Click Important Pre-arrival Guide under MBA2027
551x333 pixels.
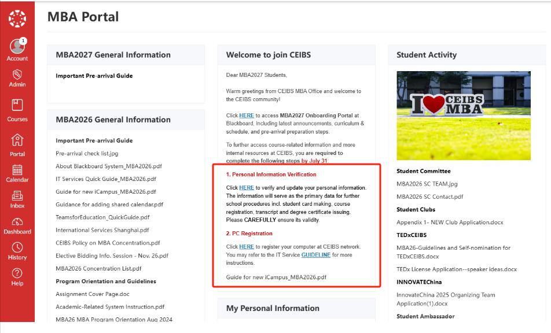coord(94,76)
